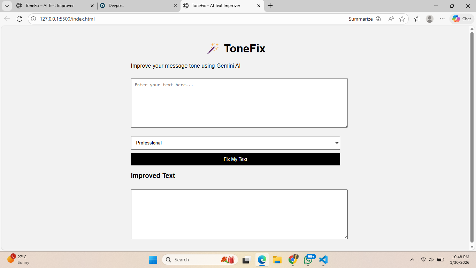
Task: Close the active ToneFix tab
Action: click(259, 6)
